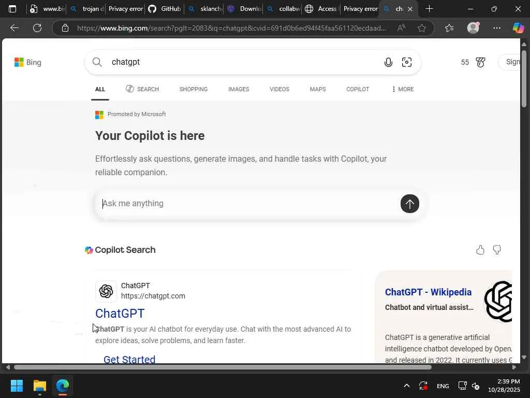Switch to the Downlo browser tab
The width and height of the screenshot is (530, 398).
coord(245,9)
